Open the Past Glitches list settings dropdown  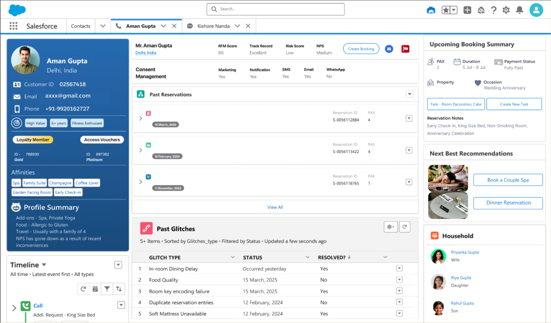[390, 227]
